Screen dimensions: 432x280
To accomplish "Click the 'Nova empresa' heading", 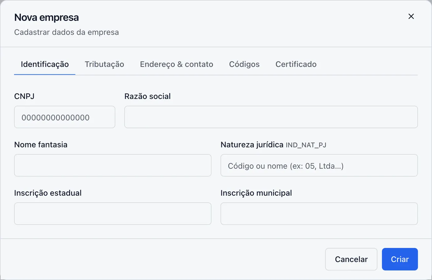I will point(47,18).
